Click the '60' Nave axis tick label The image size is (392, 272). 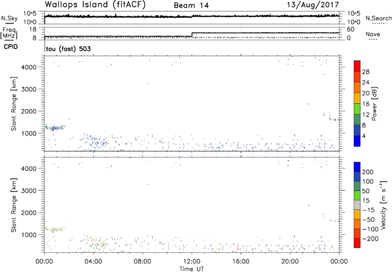(x=350, y=29)
